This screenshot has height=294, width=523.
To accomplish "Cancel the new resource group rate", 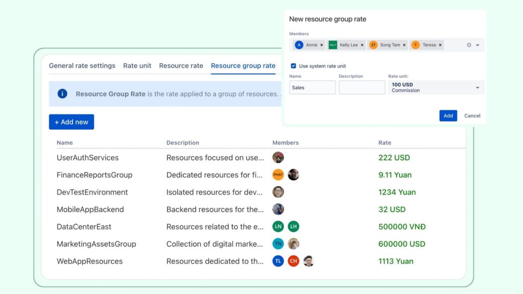I will [472, 116].
